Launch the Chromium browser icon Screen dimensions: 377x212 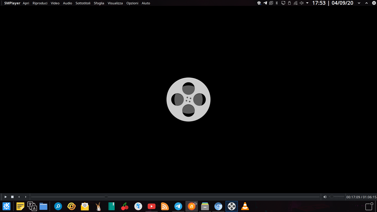(x=218, y=206)
